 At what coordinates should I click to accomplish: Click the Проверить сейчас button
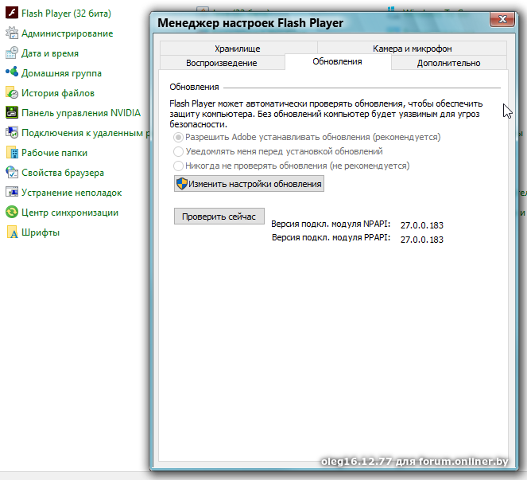coord(219,217)
